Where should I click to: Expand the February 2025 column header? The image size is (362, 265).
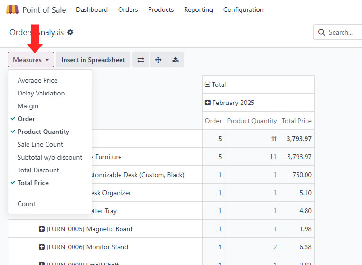207,103
